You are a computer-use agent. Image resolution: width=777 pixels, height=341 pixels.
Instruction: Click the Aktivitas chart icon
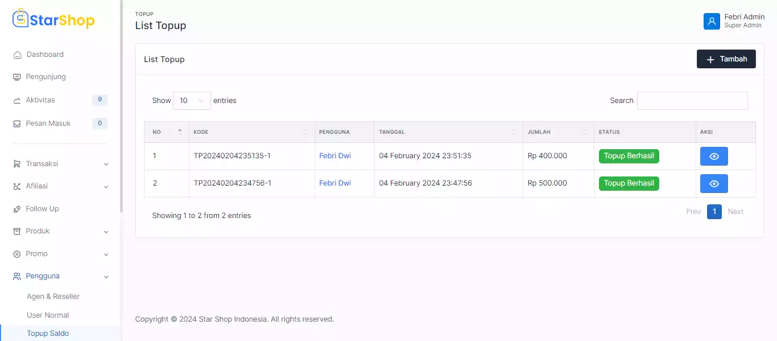coord(17,100)
